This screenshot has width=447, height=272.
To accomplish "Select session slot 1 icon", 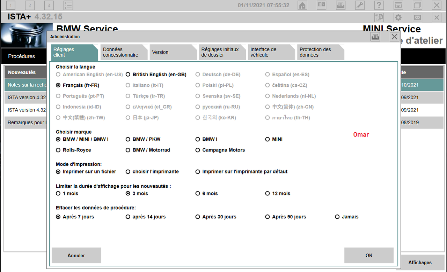I will click(11, 5).
